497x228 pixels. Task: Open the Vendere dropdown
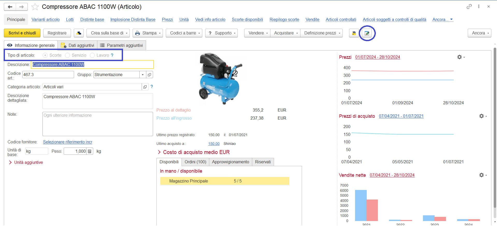click(257, 33)
